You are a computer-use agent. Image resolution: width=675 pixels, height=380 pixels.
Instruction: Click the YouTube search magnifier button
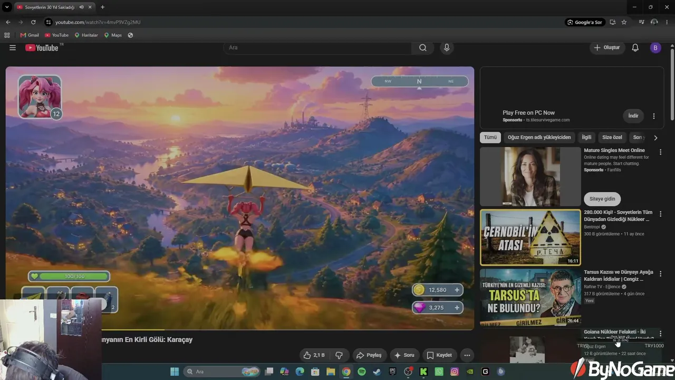pyautogui.click(x=423, y=47)
